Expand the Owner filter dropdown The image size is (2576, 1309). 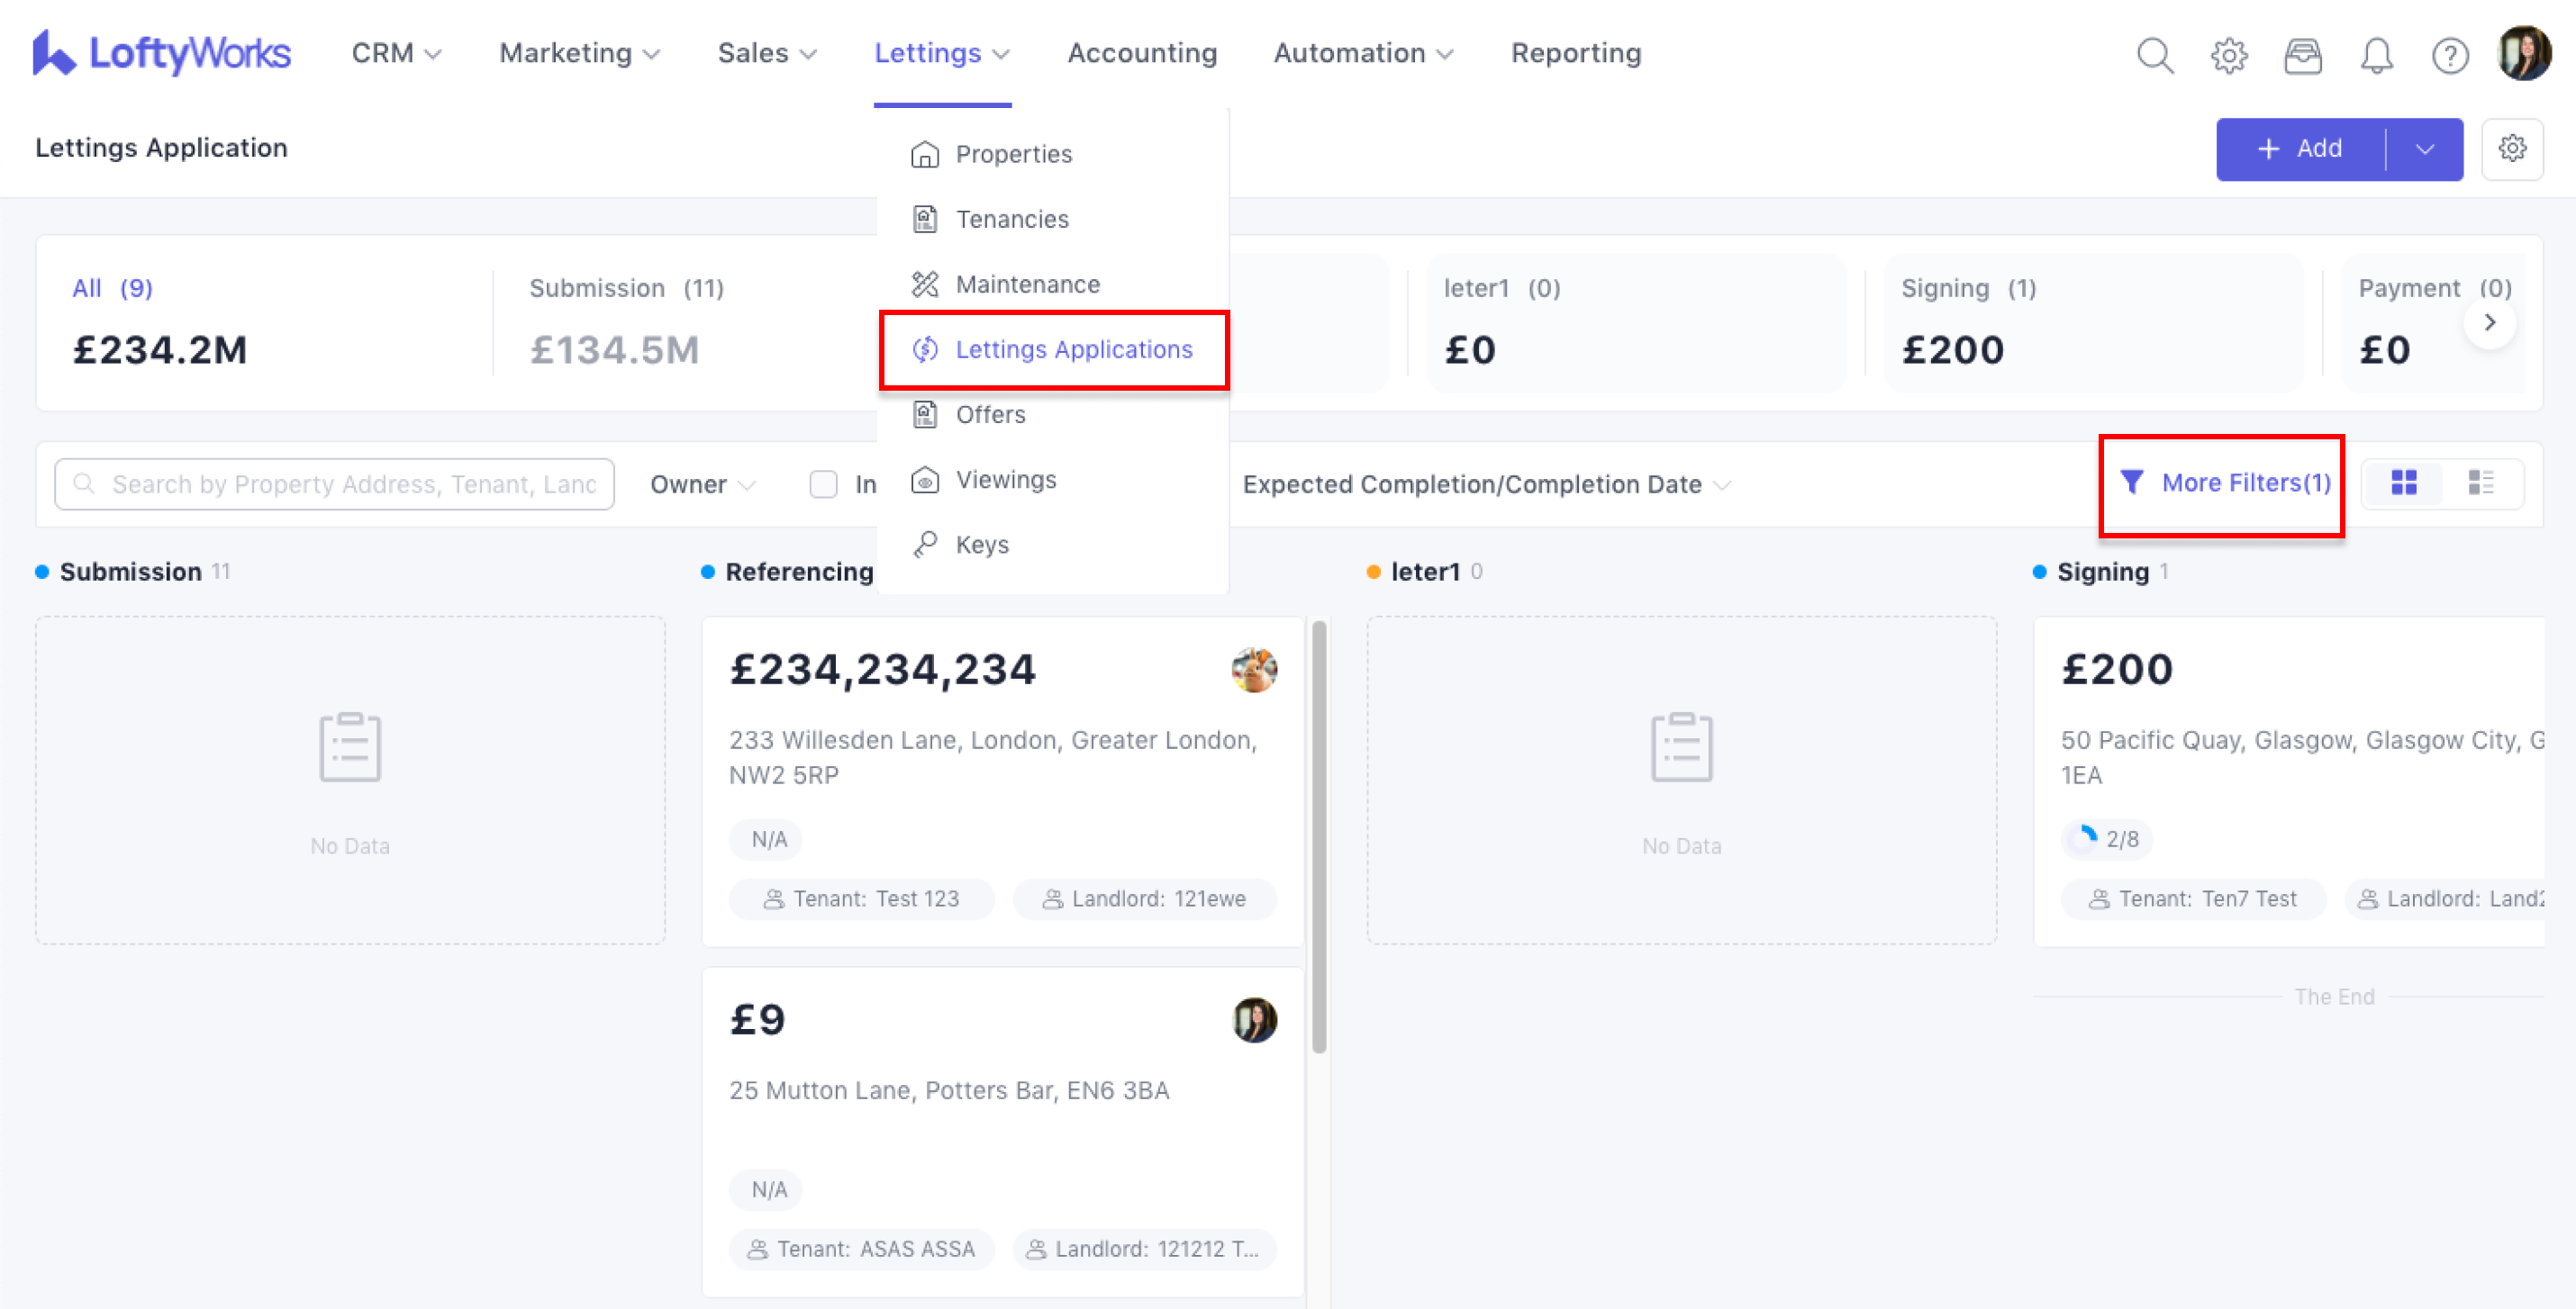point(702,484)
